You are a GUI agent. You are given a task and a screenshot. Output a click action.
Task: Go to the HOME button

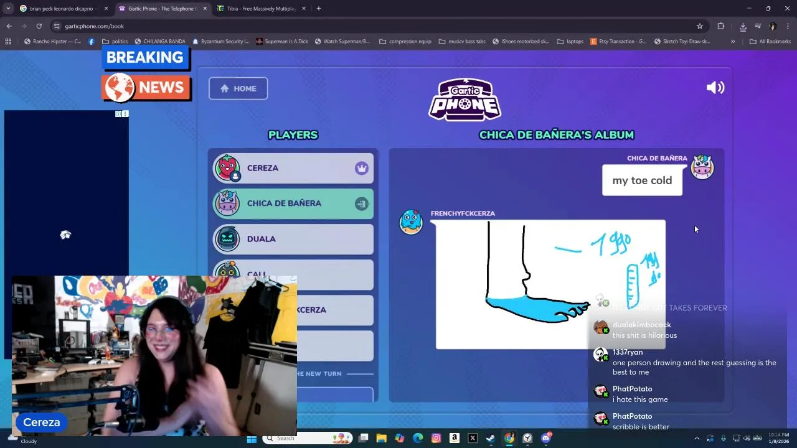click(238, 88)
